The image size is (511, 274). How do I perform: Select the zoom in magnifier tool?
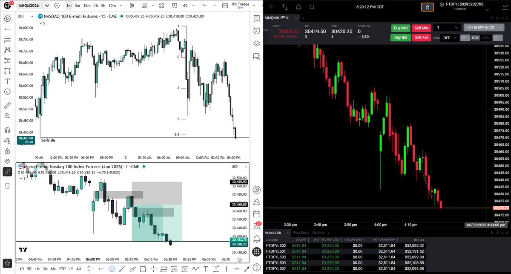pos(7,116)
